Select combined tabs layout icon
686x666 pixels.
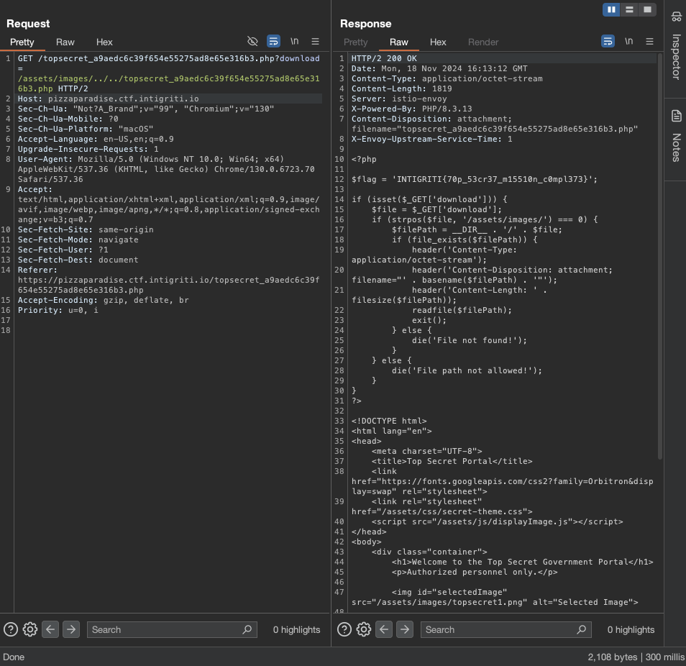(647, 9)
